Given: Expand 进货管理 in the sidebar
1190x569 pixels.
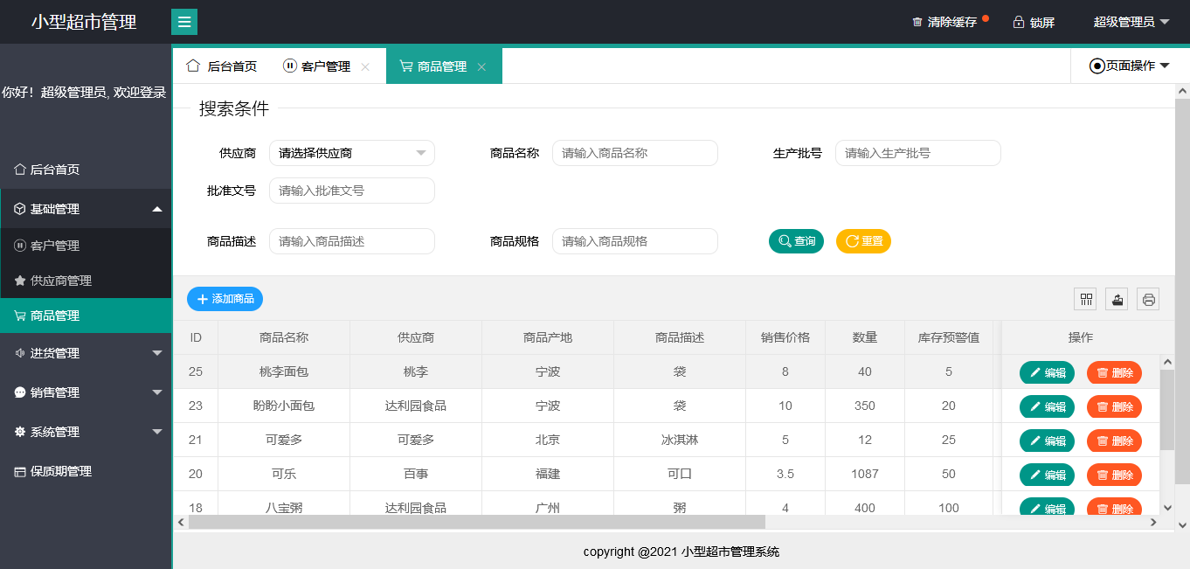Looking at the screenshot, I should tap(86, 353).
